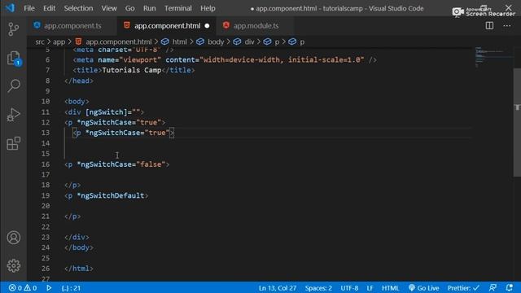This screenshot has height=293, width=521.
Task: Click line number 12 in the gutter
Action: [46, 122]
